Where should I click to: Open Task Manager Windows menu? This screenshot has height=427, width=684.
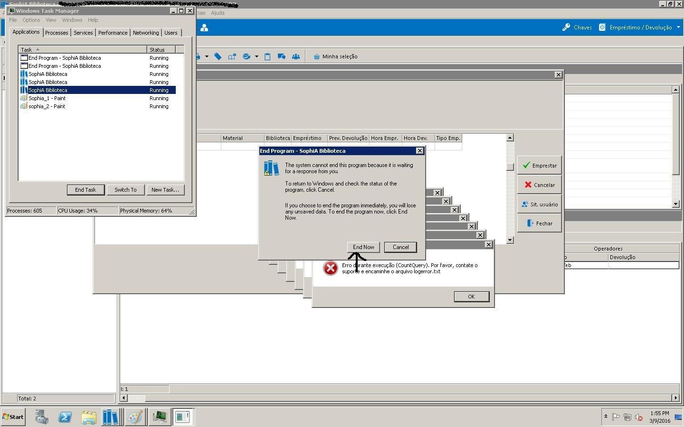tap(72, 20)
